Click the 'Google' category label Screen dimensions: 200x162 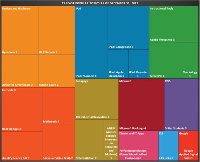[184, 133]
